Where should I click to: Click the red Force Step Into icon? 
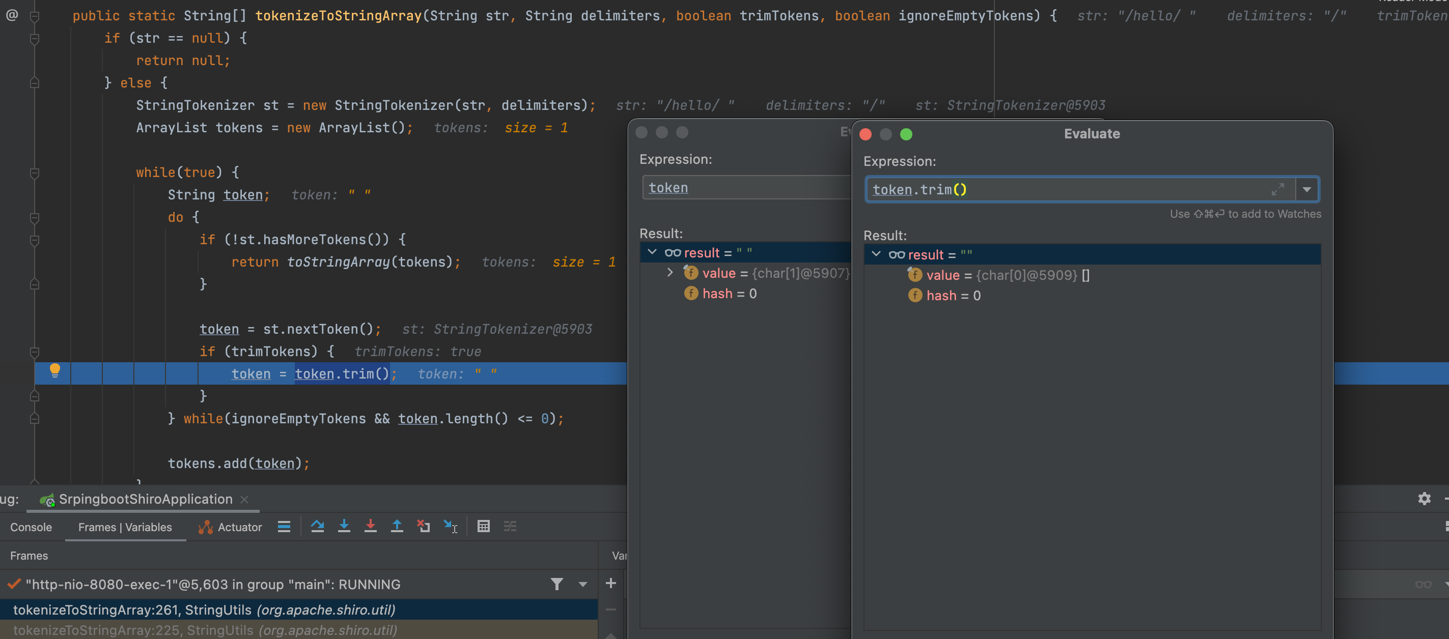(x=370, y=526)
